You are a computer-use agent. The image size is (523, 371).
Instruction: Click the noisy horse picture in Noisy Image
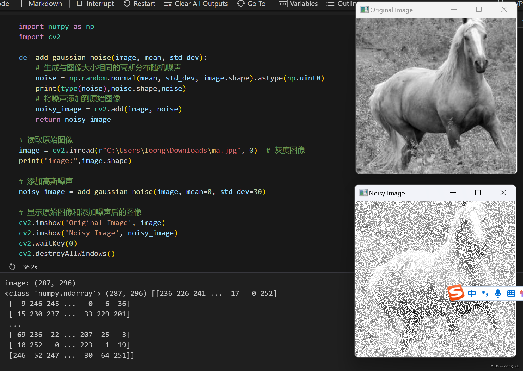click(x=435, y=279)
